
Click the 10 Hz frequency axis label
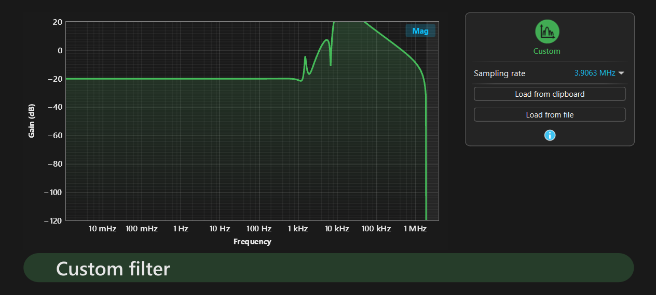point(220,229)
